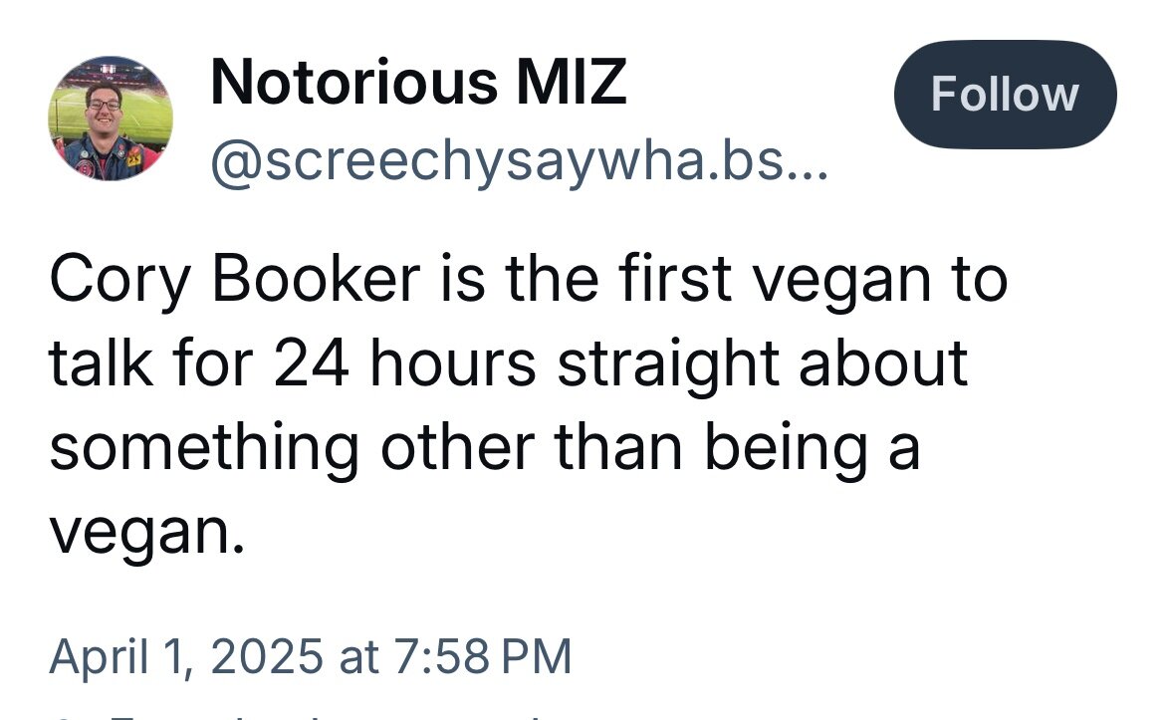Open Notorious MIZ's profile picture
This screenshot has width=1165, height=720.
point(111,118)
